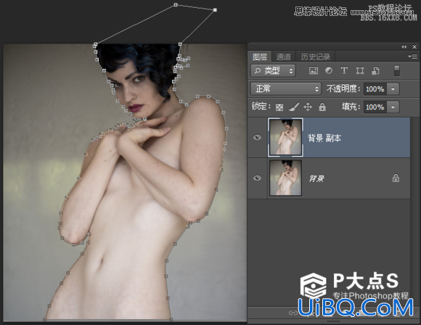Click the lock all padlock icon
This screenshot has width=421, height=325.
pos(322,107)
